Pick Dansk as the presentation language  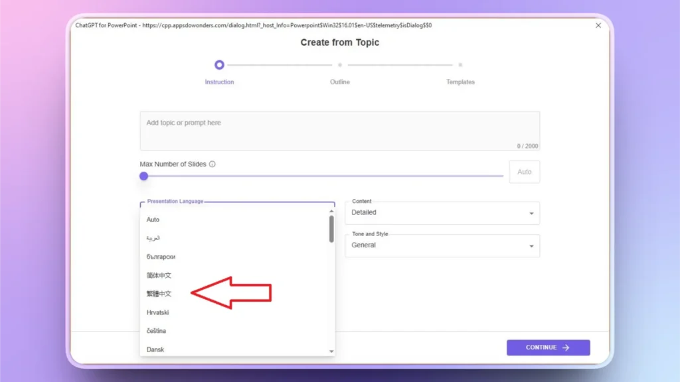point(155,350)
